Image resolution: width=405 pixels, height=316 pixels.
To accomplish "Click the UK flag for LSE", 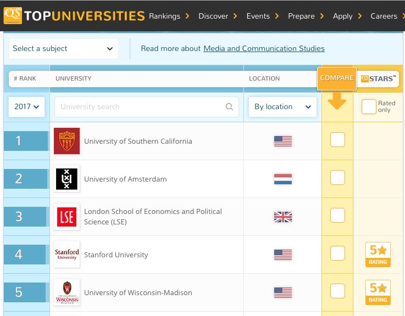I will tap(283, 217).
